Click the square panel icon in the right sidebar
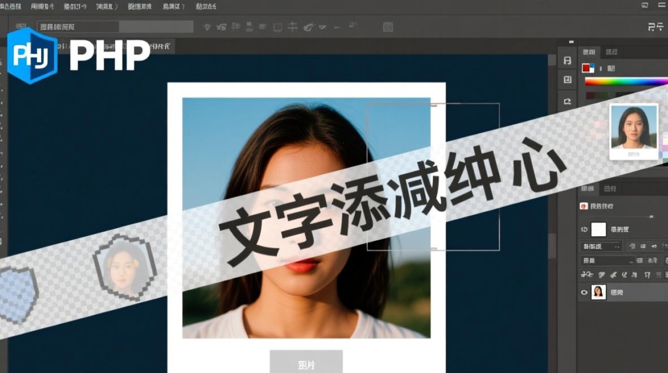Viewport: 668px width, 373px height. [x=568, y=80]
